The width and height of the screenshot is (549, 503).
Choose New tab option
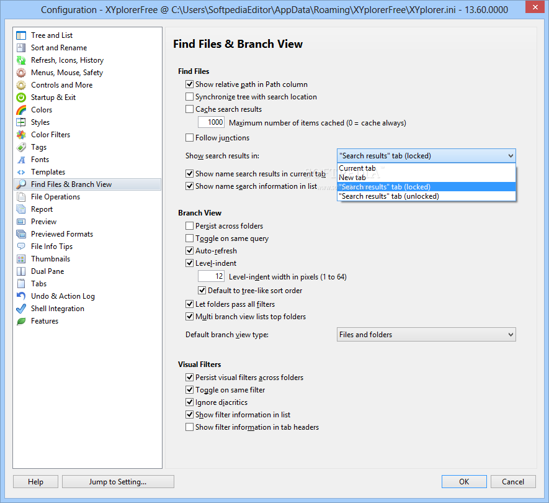coord(426,178)
